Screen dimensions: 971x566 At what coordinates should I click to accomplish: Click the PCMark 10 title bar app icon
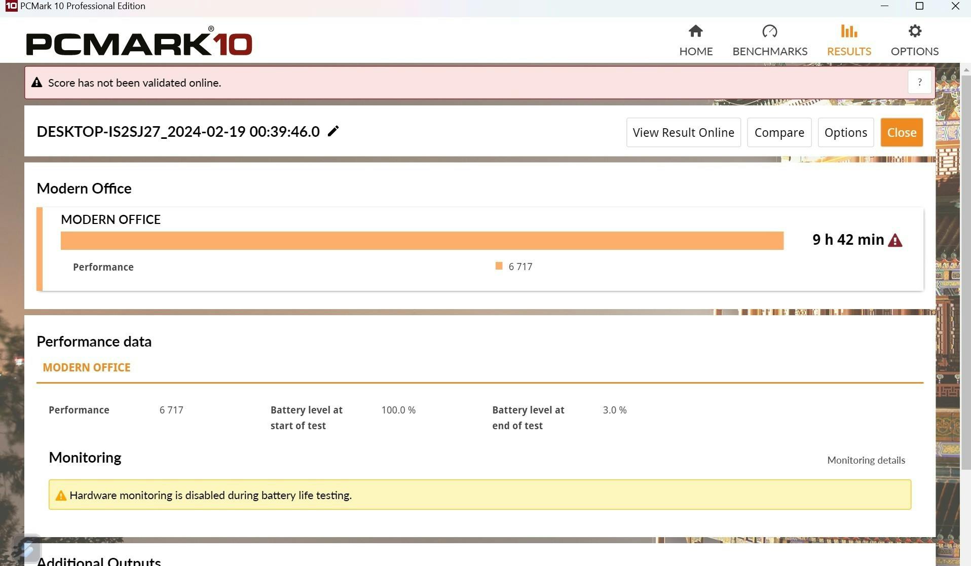11,6
